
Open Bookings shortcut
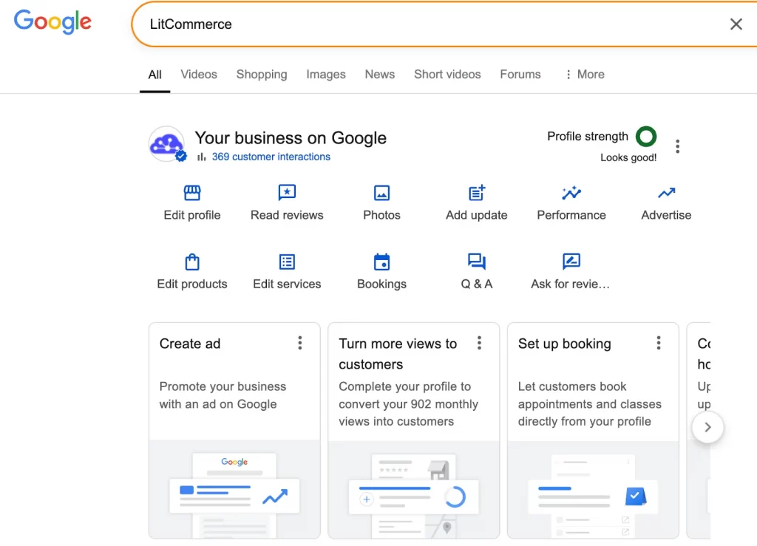(381, 272)
